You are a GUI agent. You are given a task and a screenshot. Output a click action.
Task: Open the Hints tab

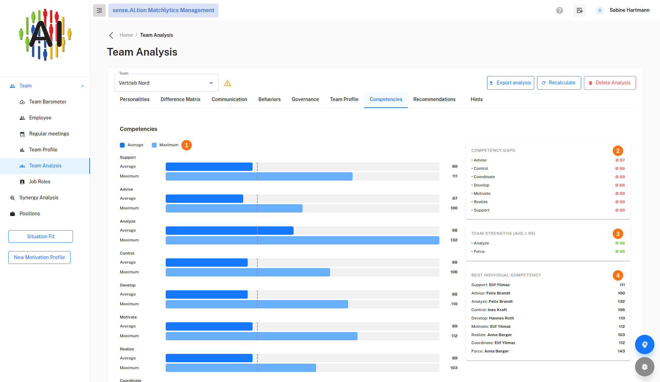tap(477, 100)
